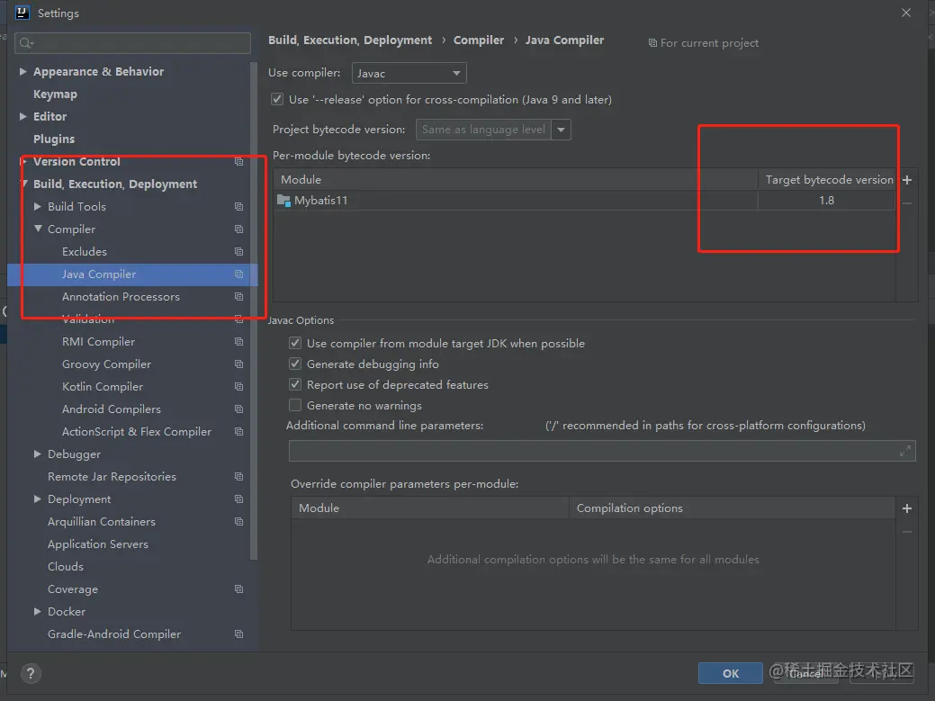Click the Mybatis11 module folder icon
Viewport: 935px width, 701px height.
[284, 201]
